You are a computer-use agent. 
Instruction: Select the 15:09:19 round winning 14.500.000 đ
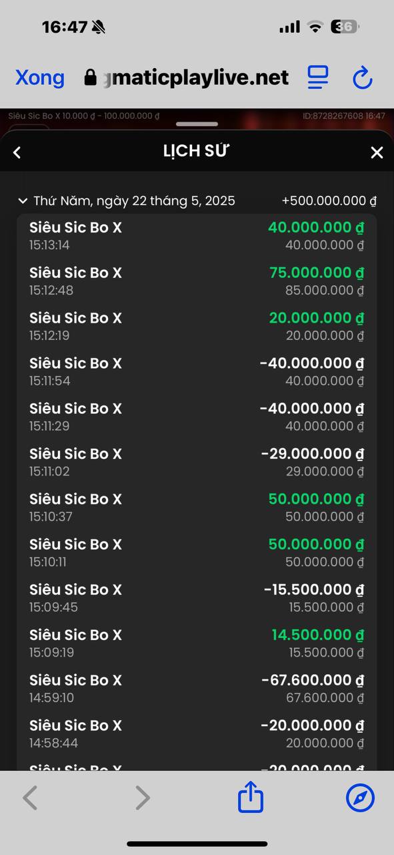[x=197, y=643]
